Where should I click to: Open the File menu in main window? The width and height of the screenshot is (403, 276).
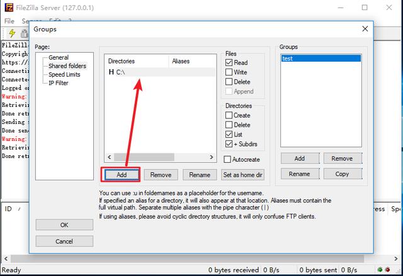9,21
